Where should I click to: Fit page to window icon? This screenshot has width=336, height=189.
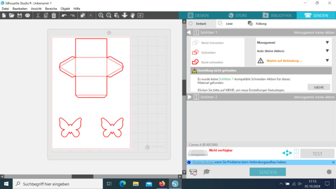coord(140,15)
